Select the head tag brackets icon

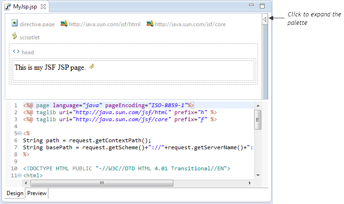coord(16,52)
